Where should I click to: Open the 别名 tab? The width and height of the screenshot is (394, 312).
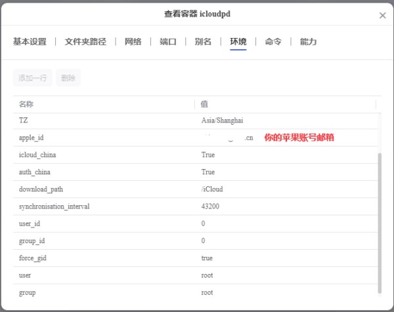203,42
